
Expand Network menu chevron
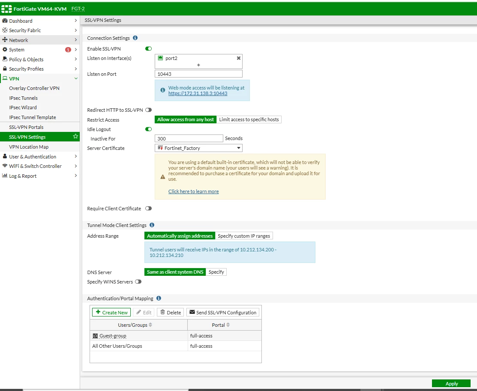[x=76, y=40]
